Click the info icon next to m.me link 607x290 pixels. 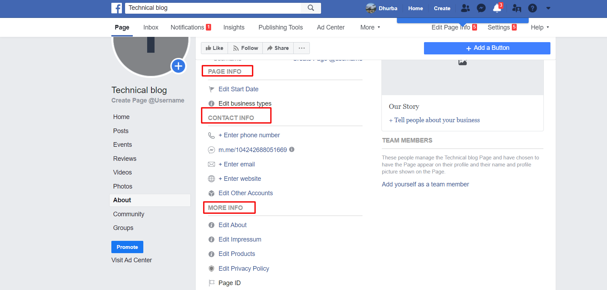coord(292,150)
